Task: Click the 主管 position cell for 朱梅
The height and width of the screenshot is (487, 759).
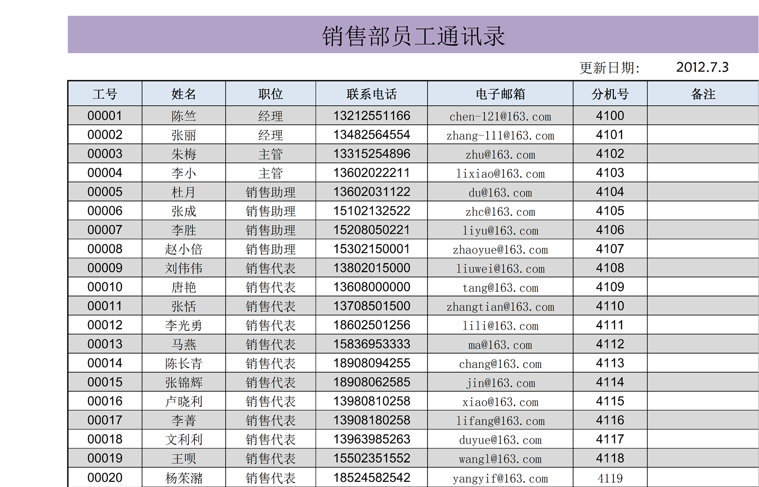Action: [x=270, y=154]
